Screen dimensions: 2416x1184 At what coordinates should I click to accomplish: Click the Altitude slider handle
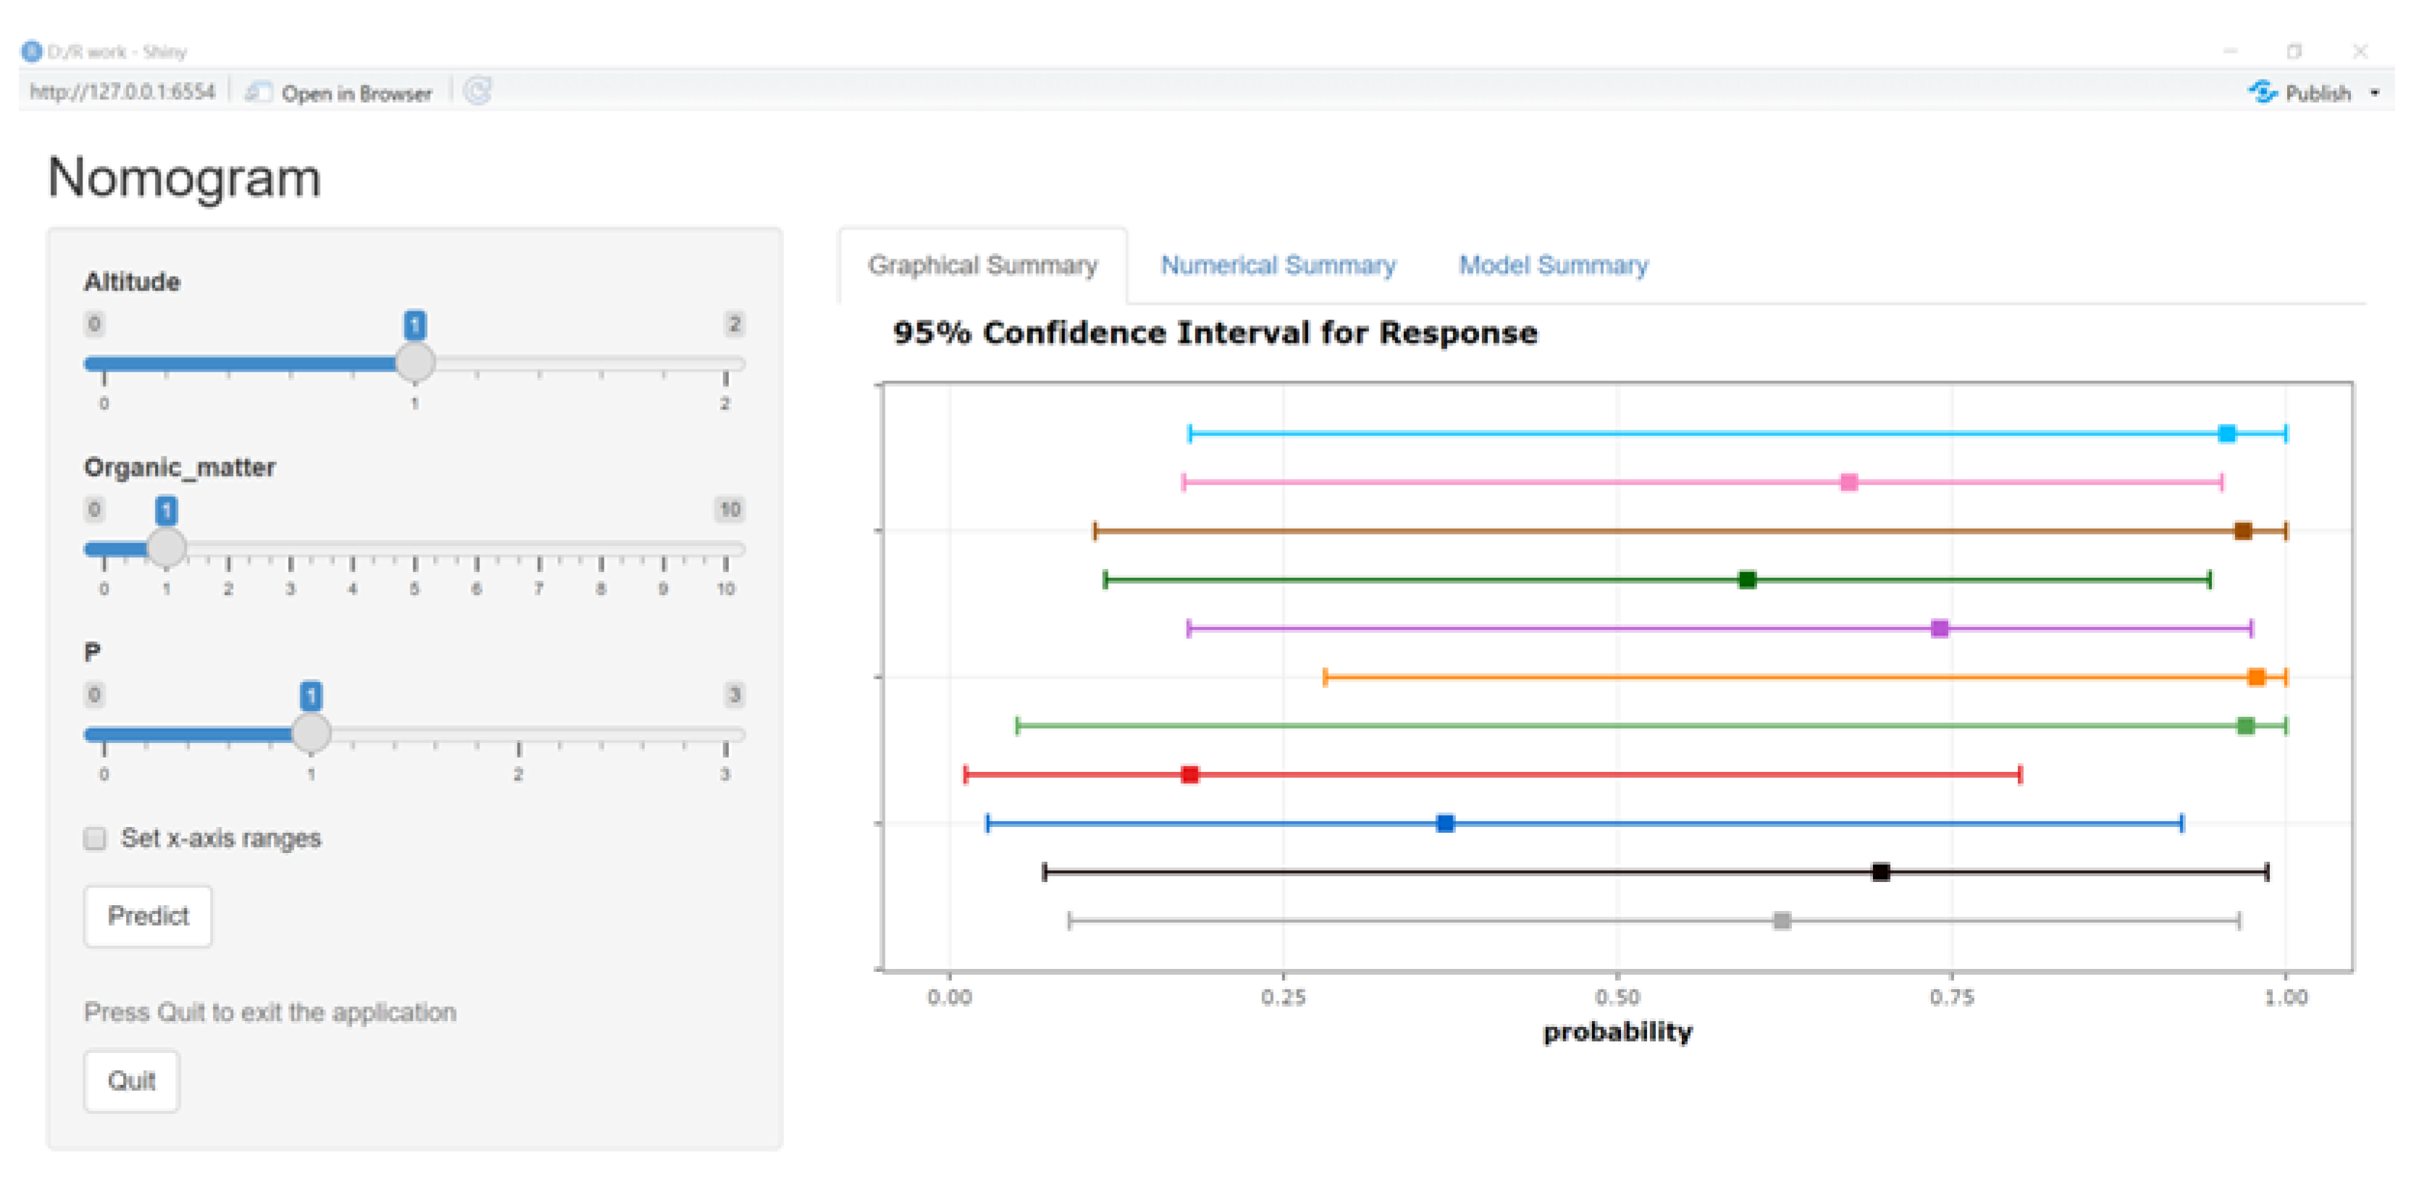click(x=415, y=362)
